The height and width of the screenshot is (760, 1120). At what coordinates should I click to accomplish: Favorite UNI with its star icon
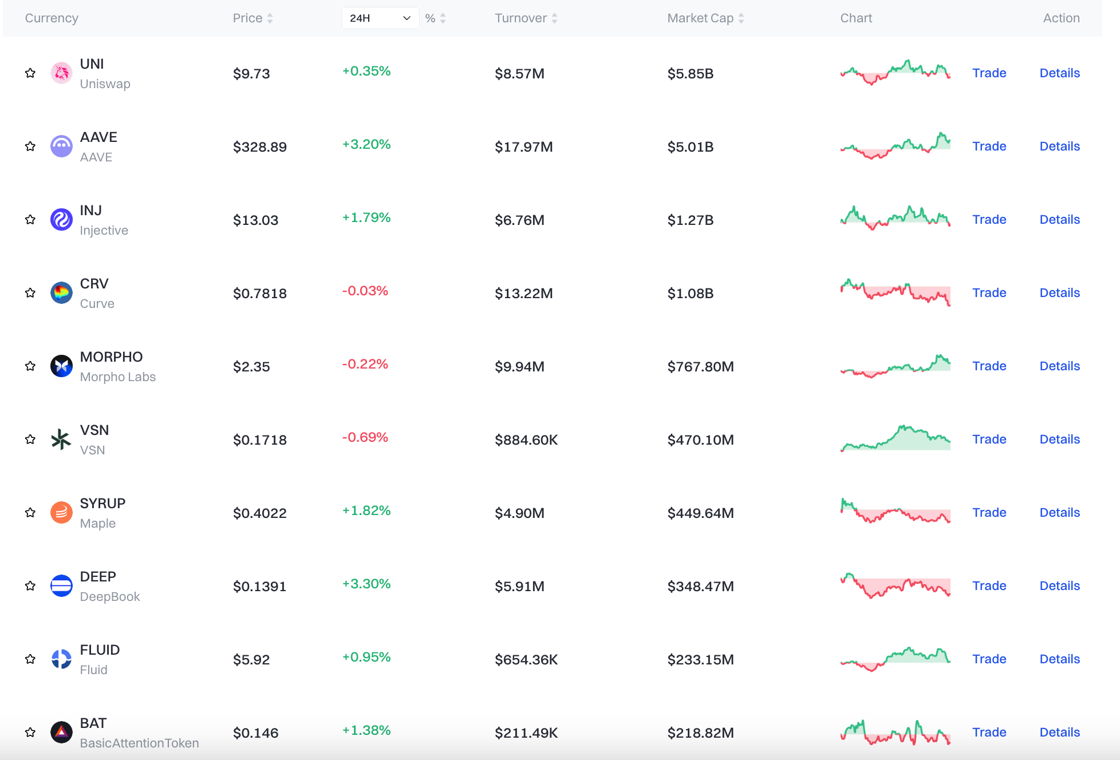[30, 73]
